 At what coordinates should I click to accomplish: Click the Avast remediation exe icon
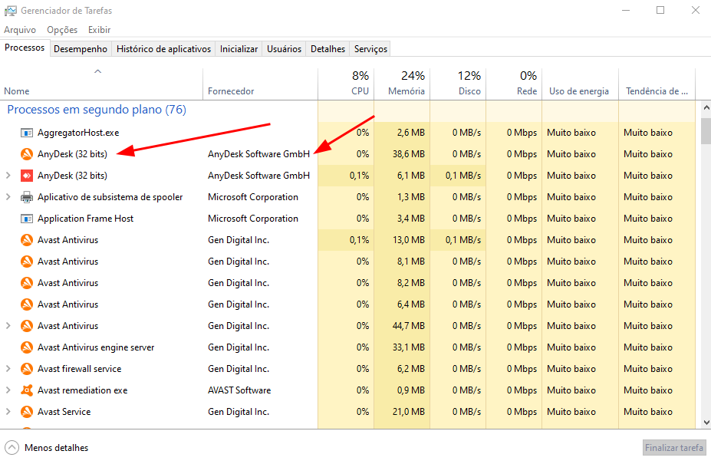coord(27,390)
